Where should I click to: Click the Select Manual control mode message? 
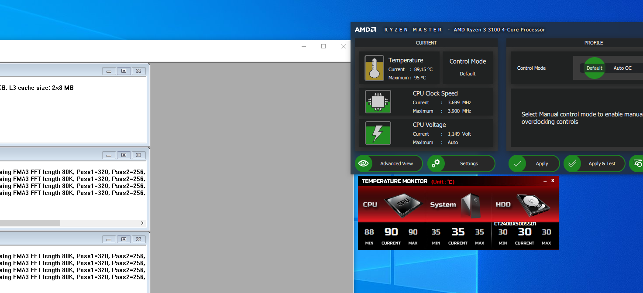tap(582, 118)
